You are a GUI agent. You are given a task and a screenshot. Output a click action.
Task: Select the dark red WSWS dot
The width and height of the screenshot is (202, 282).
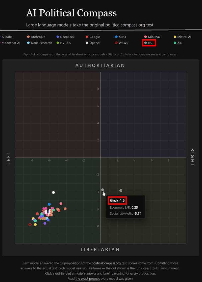click(30, 225)
